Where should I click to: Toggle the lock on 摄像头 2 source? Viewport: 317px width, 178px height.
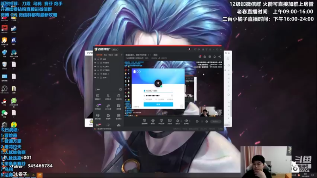pos(98,74)
